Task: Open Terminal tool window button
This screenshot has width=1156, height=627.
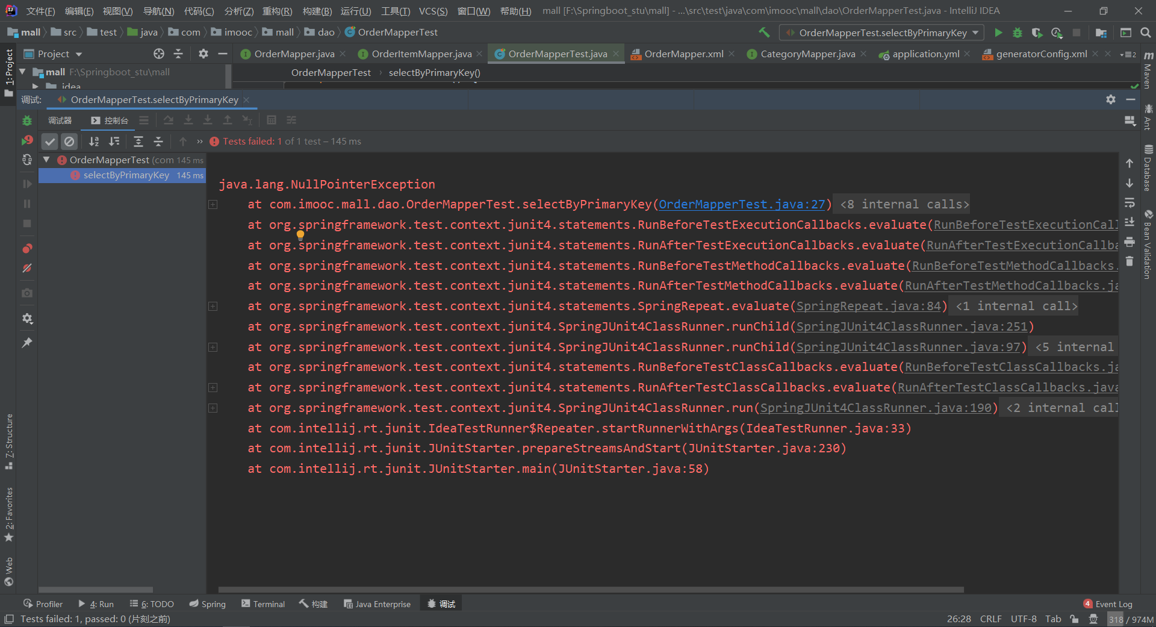Action: (x=263, y=604)
